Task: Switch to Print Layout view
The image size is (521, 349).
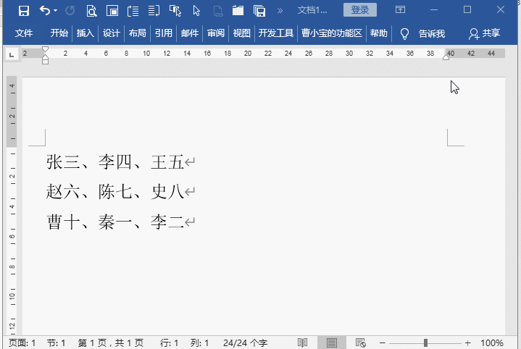Action: [332, 342]
